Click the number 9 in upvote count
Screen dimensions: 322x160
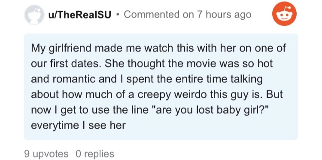[x=27, y=154]
